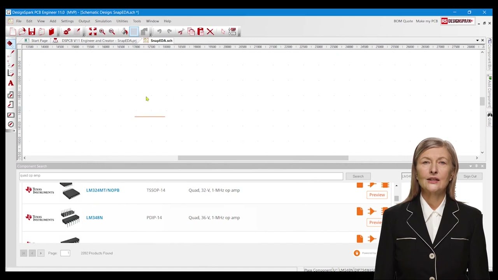Select the Add Component tool in sidebar
Viewport: 498px width, 280px height.
click(x=11, y=44)
